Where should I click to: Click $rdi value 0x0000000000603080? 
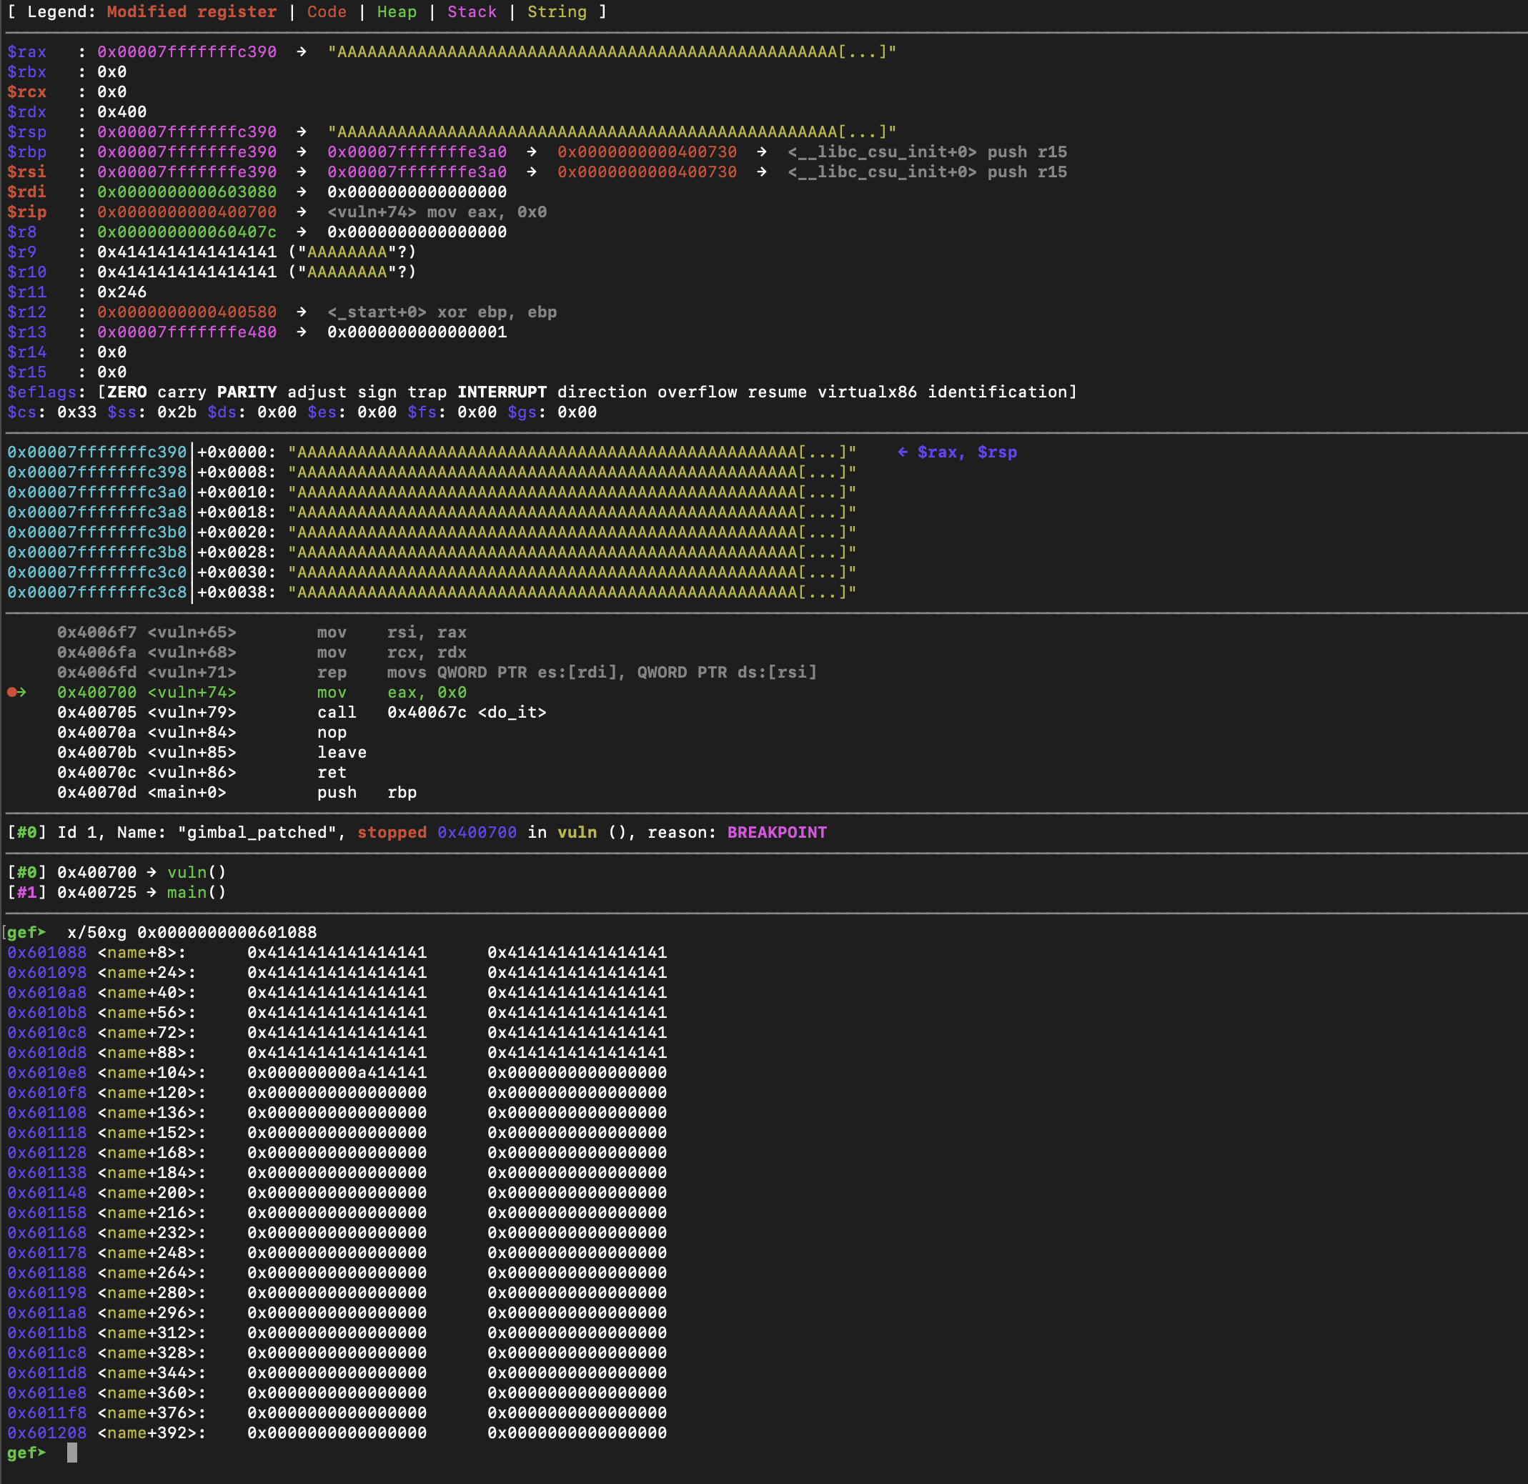point(187,192)
